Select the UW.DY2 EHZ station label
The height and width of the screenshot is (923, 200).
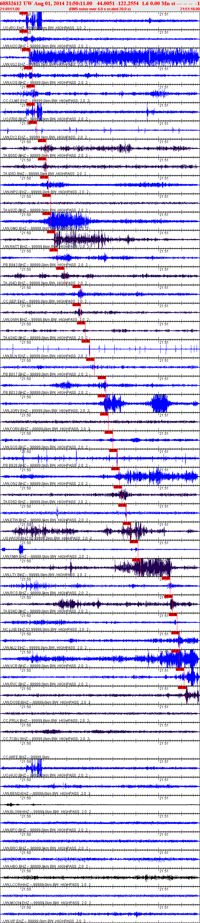[x=44, y=138]
